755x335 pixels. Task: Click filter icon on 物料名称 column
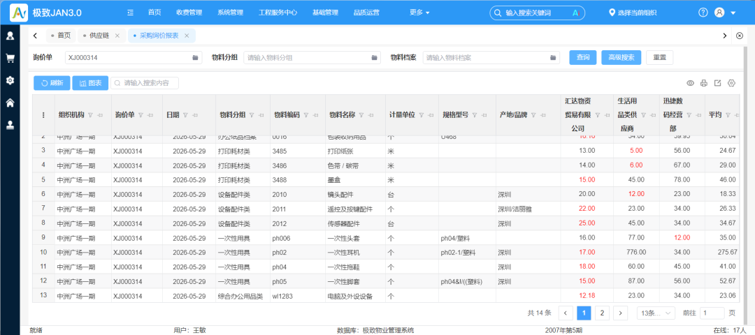point(361,115)
